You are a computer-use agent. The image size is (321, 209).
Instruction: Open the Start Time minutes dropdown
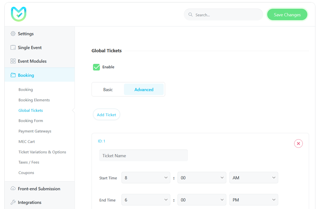pos(201,178)
